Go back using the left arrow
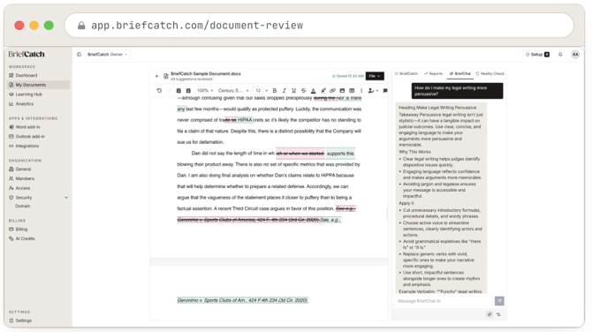Screen dimensions: 592x332 [157, 76]
